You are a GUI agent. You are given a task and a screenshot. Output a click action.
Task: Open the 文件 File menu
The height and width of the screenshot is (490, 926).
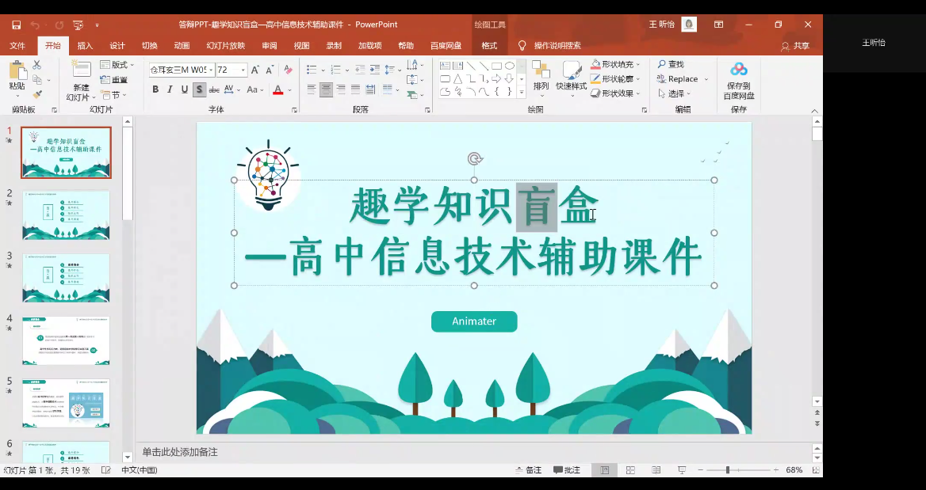click(17, 45)
